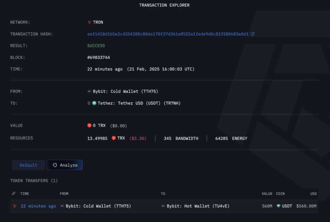Click the TRON network logo icon
This screenshot has height=222, width=330.
(89, 22)
